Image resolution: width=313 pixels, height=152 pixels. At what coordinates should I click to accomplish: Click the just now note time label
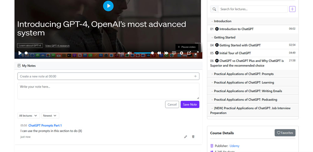pyautogui.click(x=25, y=137)
